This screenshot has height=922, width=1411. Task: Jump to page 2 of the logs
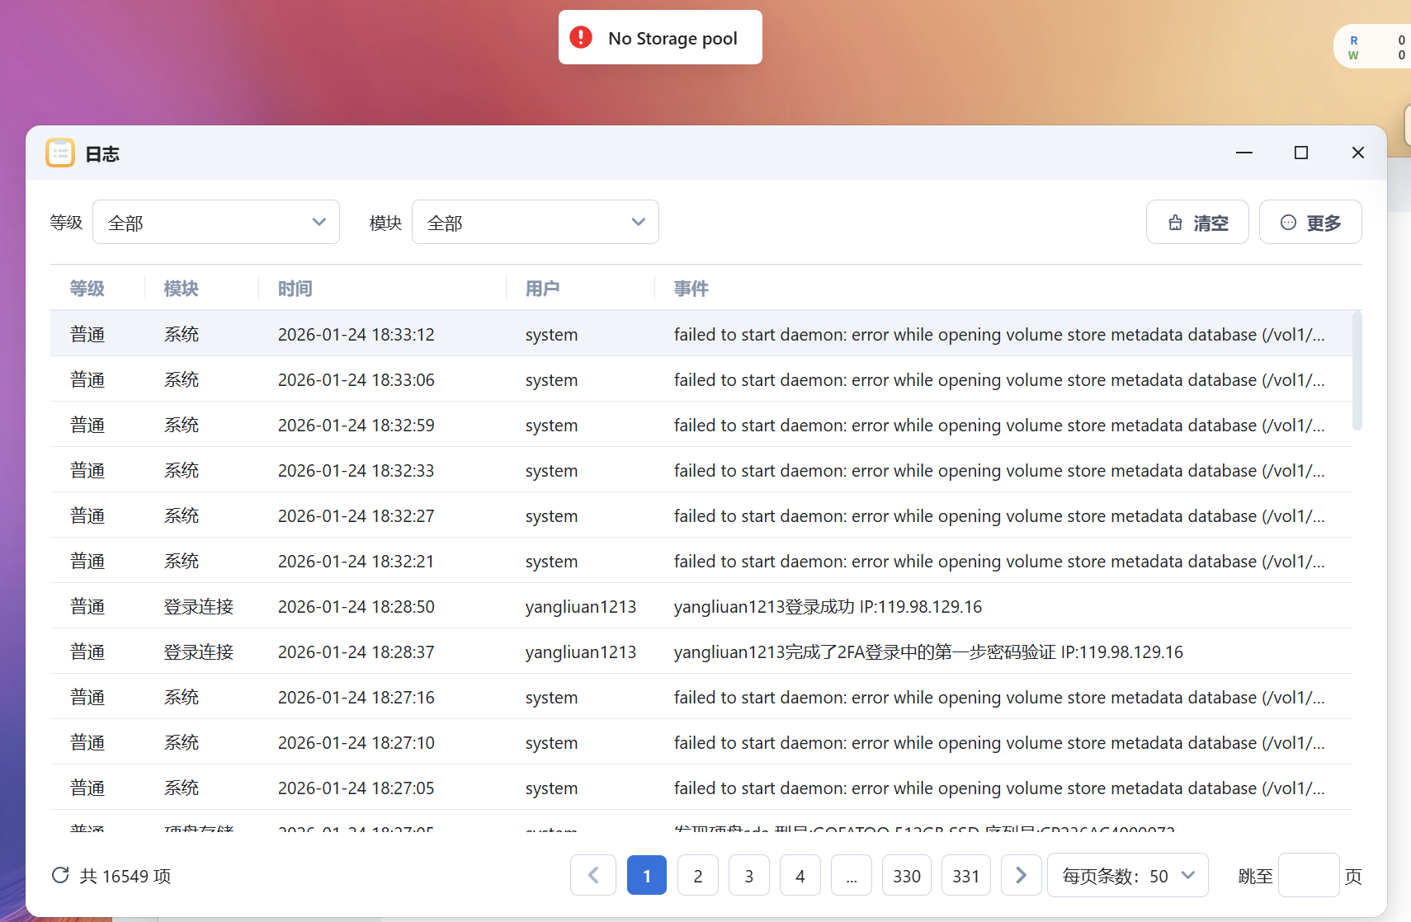(x=698, y=875)
